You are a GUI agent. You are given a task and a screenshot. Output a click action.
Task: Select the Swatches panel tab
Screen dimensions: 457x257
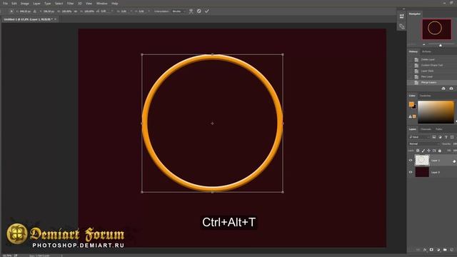[x=425, y=96]
